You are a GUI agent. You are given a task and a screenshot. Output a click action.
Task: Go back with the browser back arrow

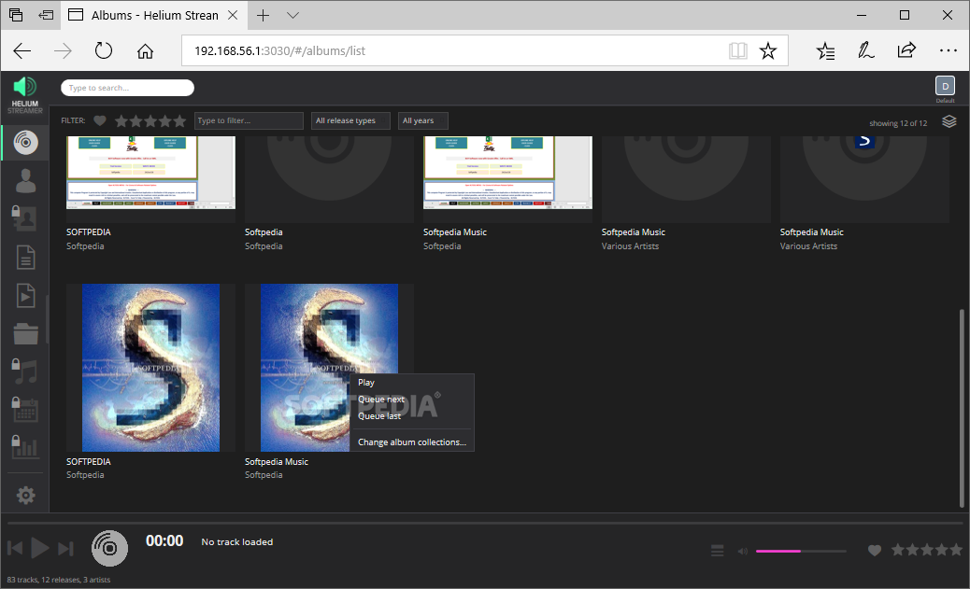tap(22, 50)
